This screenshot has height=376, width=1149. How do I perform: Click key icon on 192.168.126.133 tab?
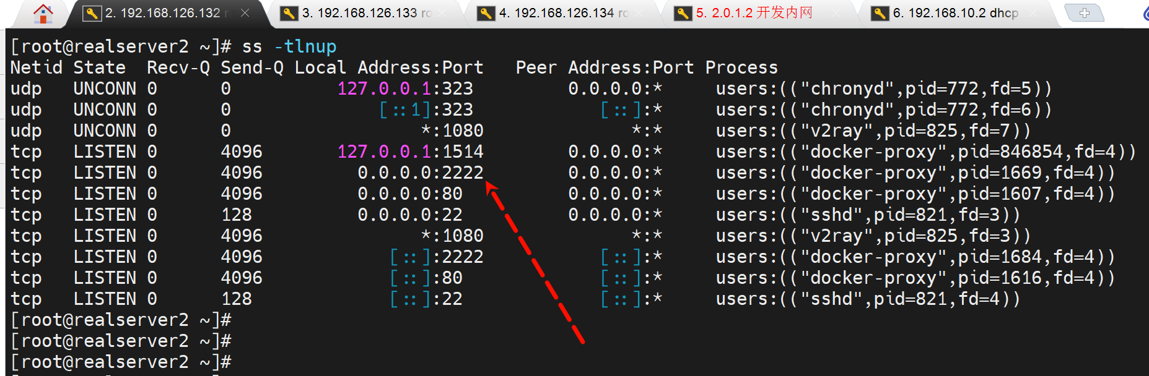[289, 13]
